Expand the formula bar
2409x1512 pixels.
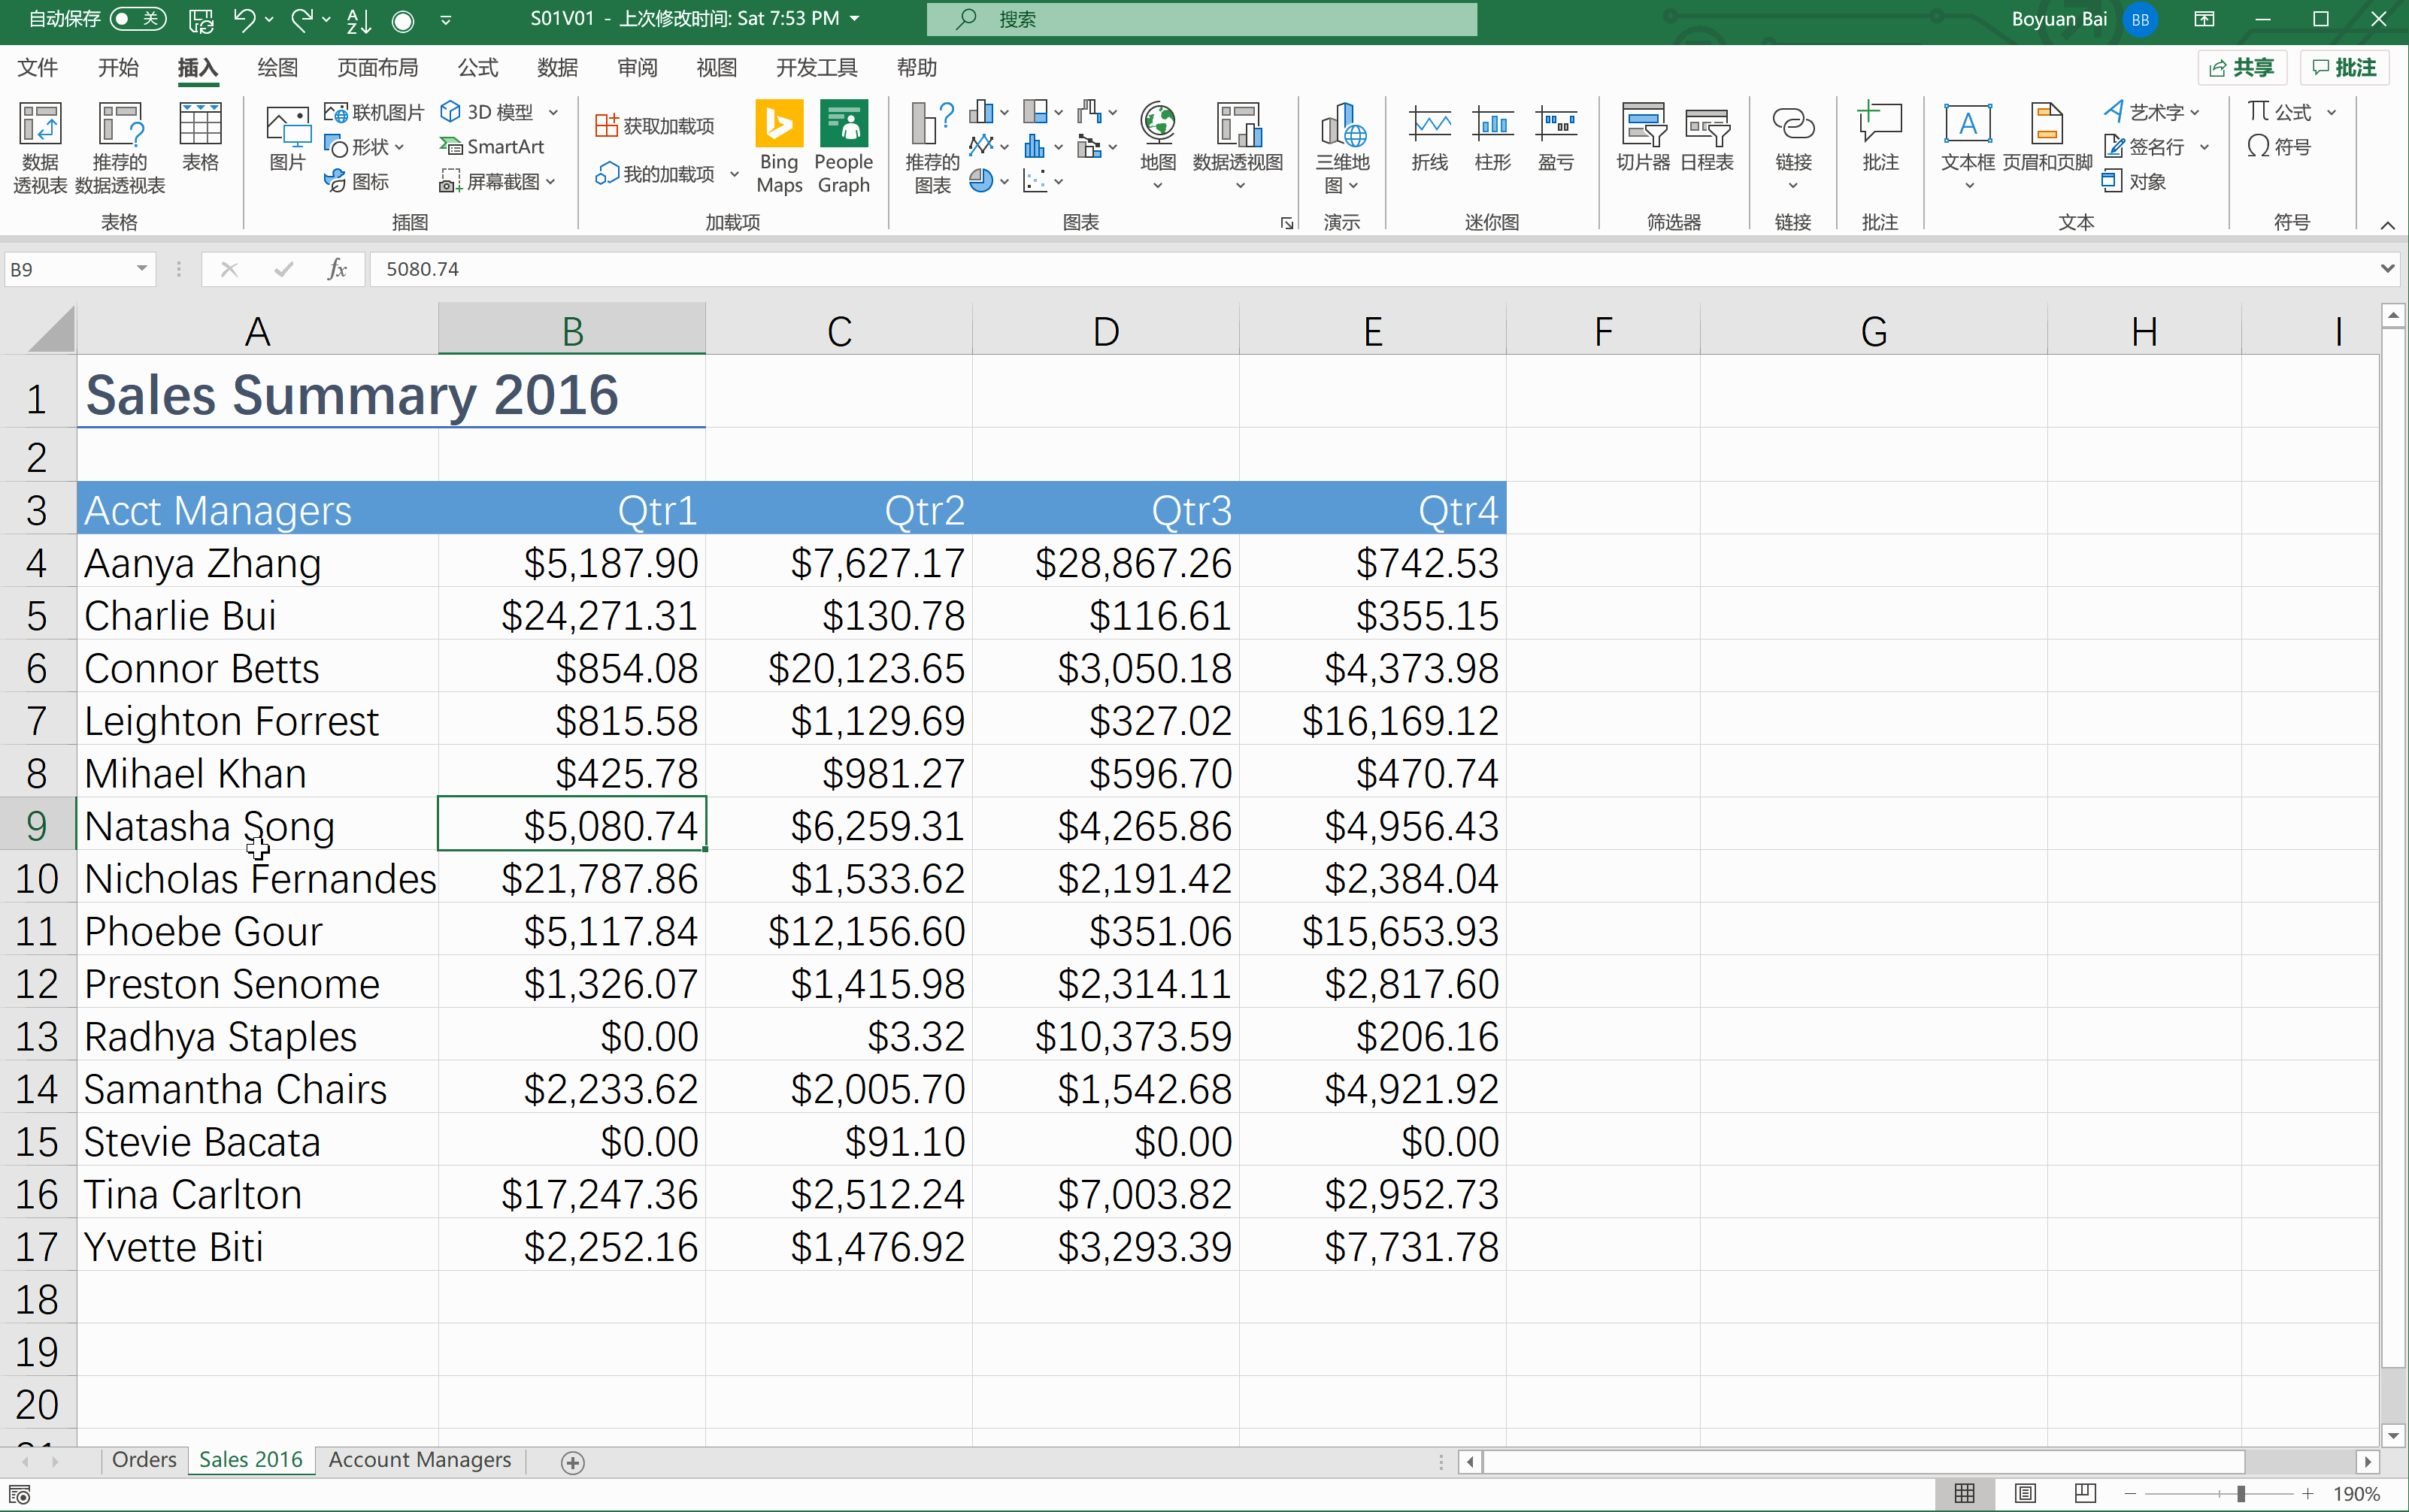[x=2387, y=268]
